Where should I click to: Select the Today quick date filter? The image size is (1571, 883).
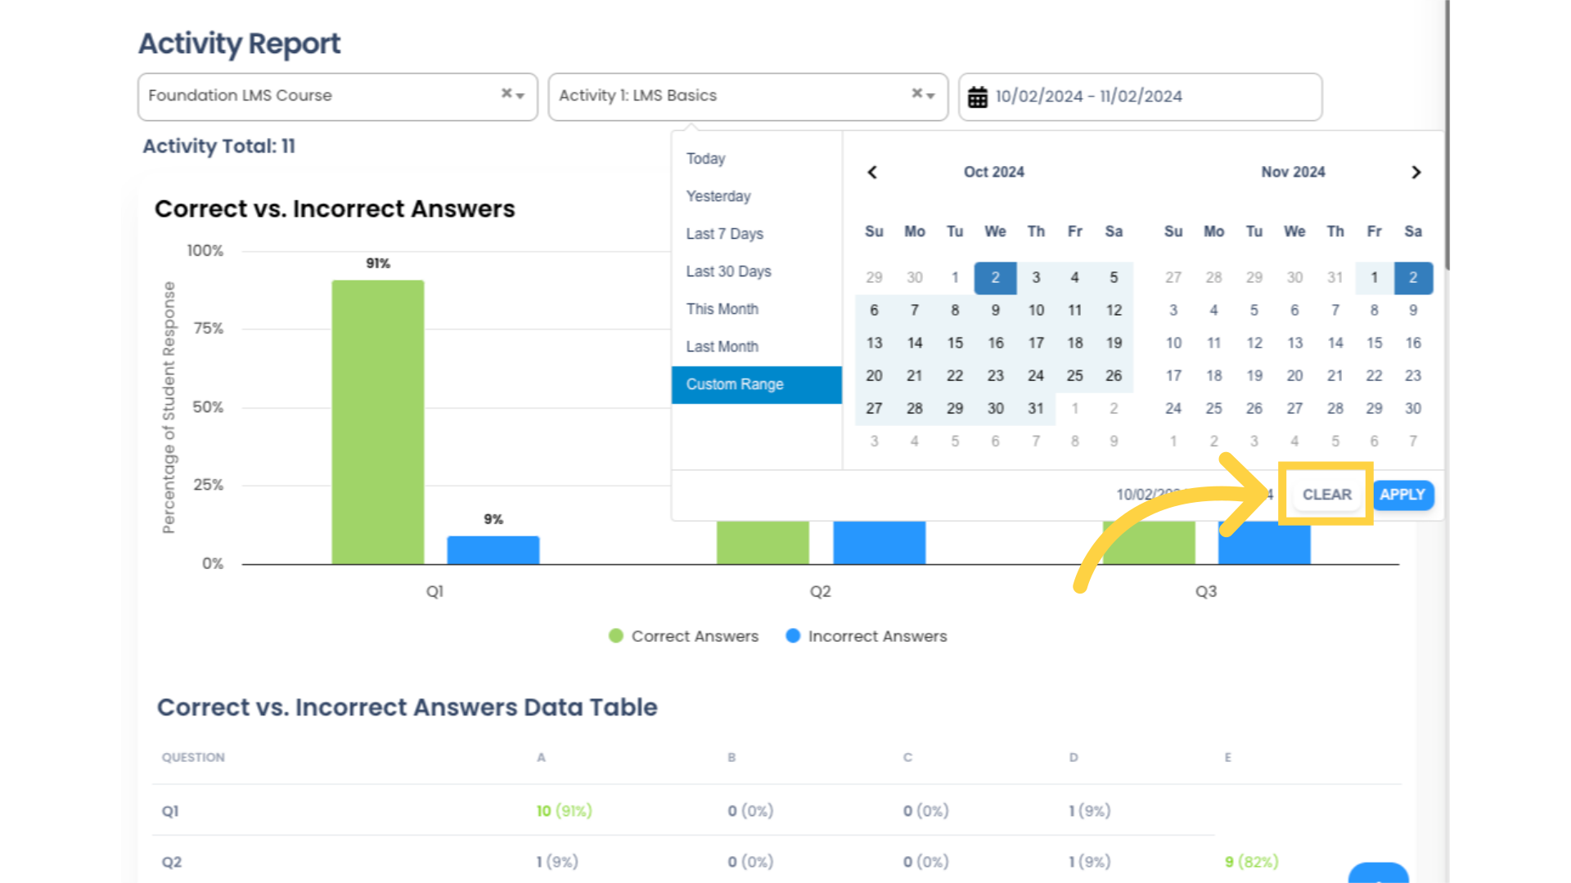(705, 159)
